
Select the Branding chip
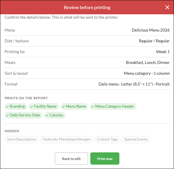coord(16,107)
